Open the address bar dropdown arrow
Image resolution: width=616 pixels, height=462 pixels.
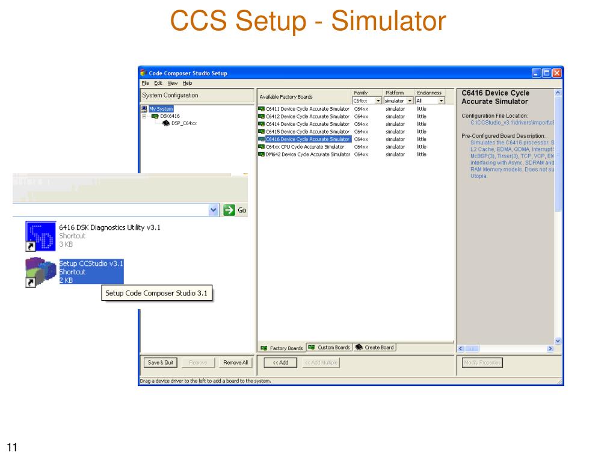point(214,210)
